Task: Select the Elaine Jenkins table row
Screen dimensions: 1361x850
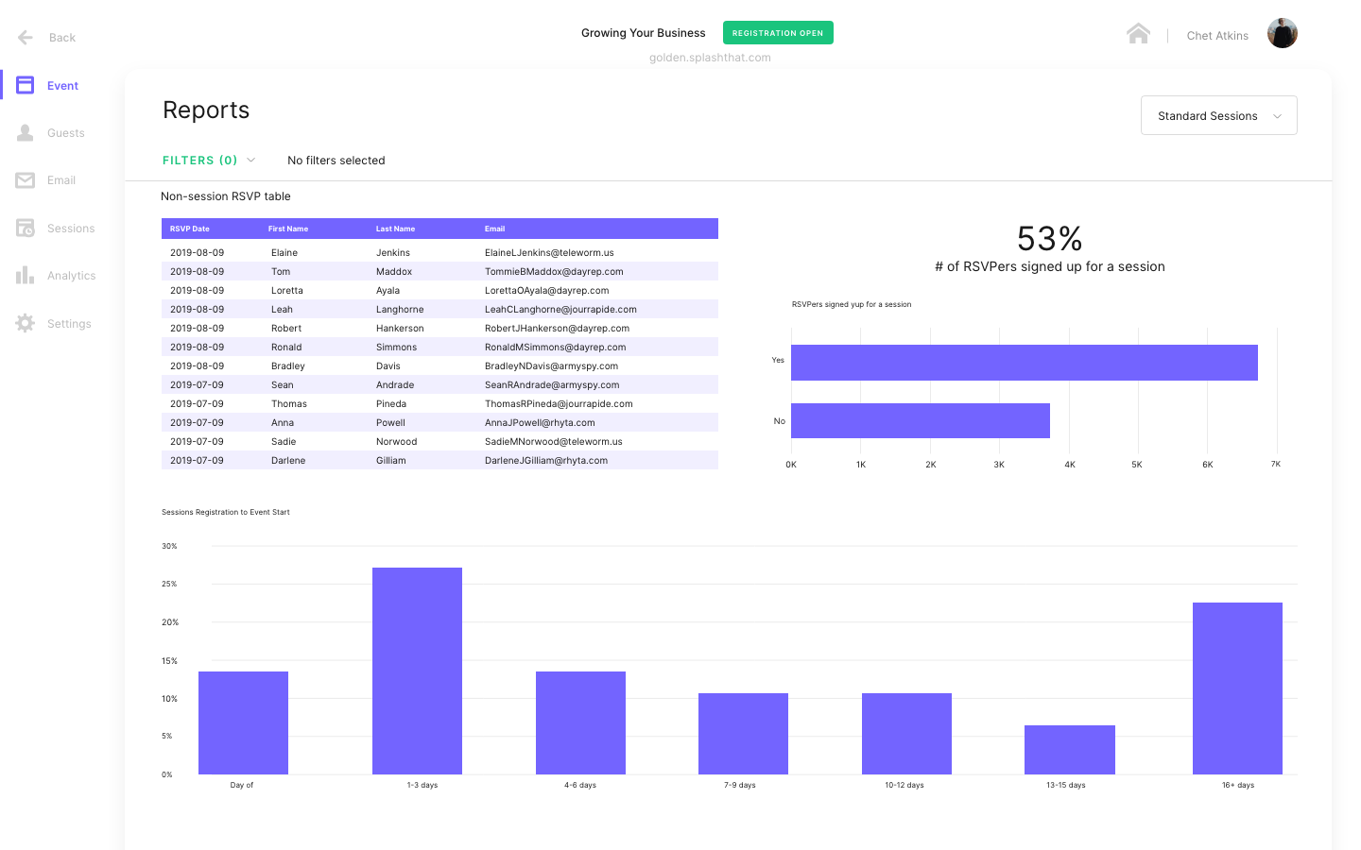Action: tap(439, 252)
